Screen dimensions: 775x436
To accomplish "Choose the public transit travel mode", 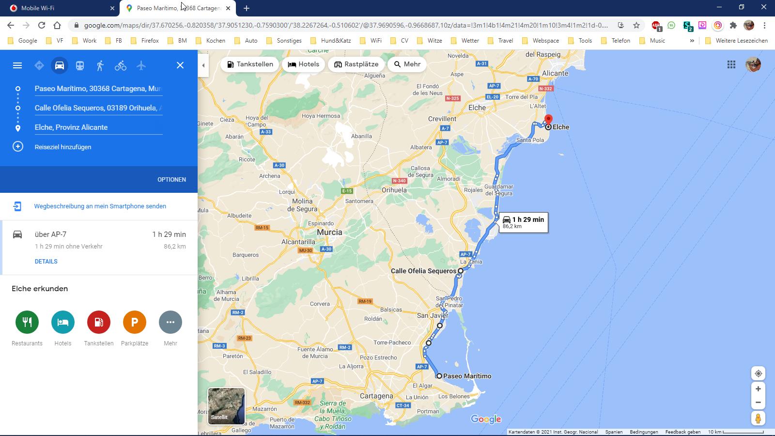I will (80, 65).
